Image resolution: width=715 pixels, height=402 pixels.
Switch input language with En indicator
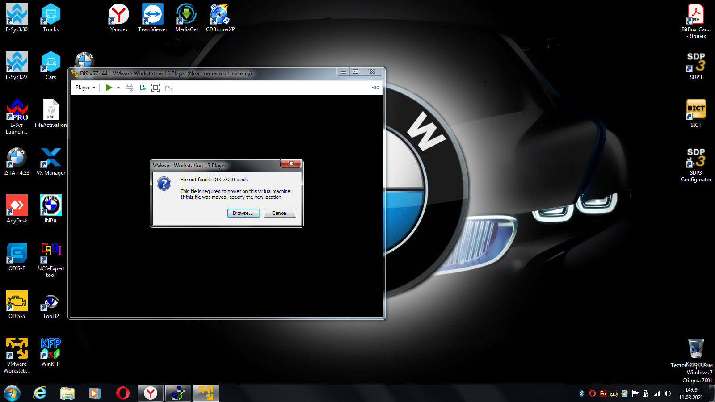(x=603, y=394)
